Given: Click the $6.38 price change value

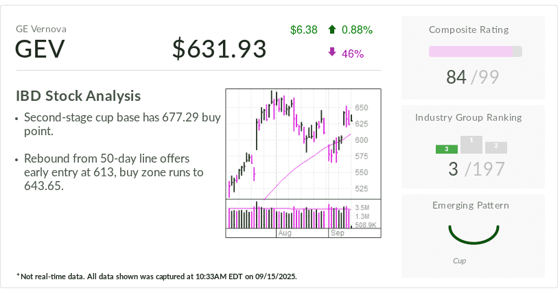Looking at the screenshot, I should [x=303, y=29].
